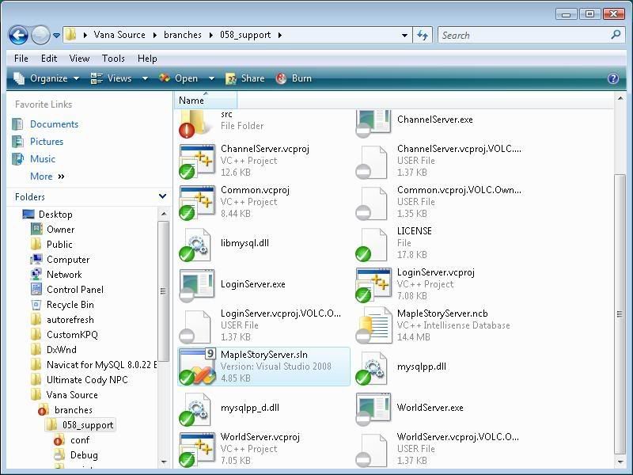The height and width of the screenshot is (475, 633).
Task: Select Control Panel in the folder tree
Action: pos(75,290)
